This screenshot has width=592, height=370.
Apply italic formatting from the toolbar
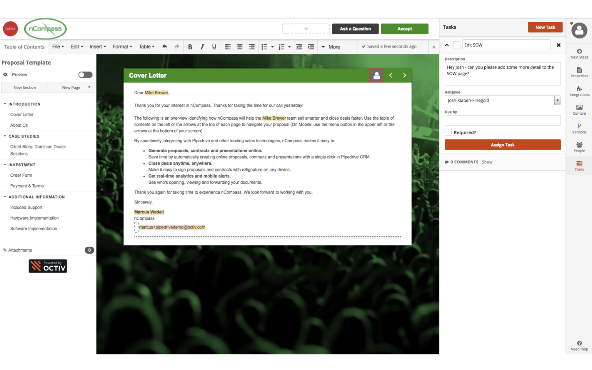202,47
